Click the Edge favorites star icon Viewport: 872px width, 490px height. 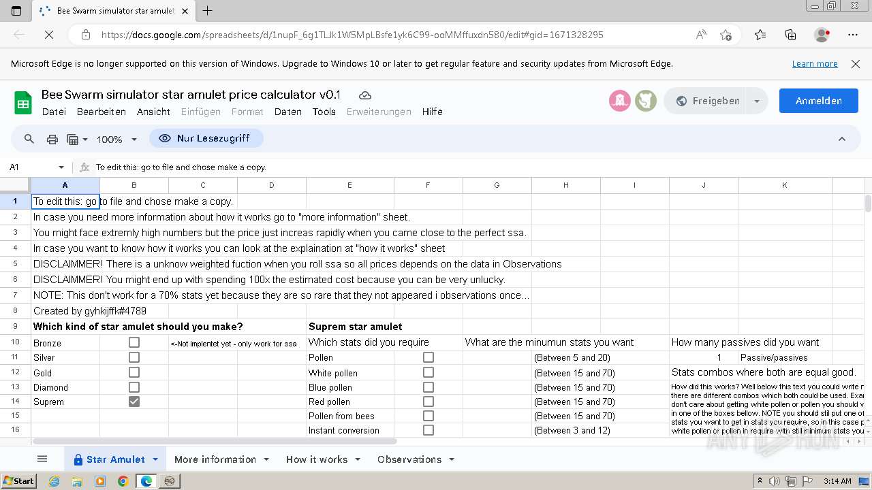[760, 35]
